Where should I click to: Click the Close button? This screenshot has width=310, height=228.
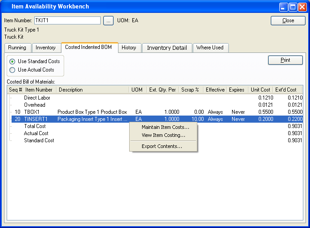point(288,20)
